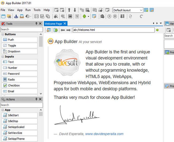Click the folder with magnifier icon
The image size is (174, 142).
coord(95,10)
